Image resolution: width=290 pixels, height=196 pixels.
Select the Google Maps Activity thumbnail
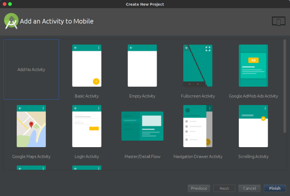tap(31, 126)
